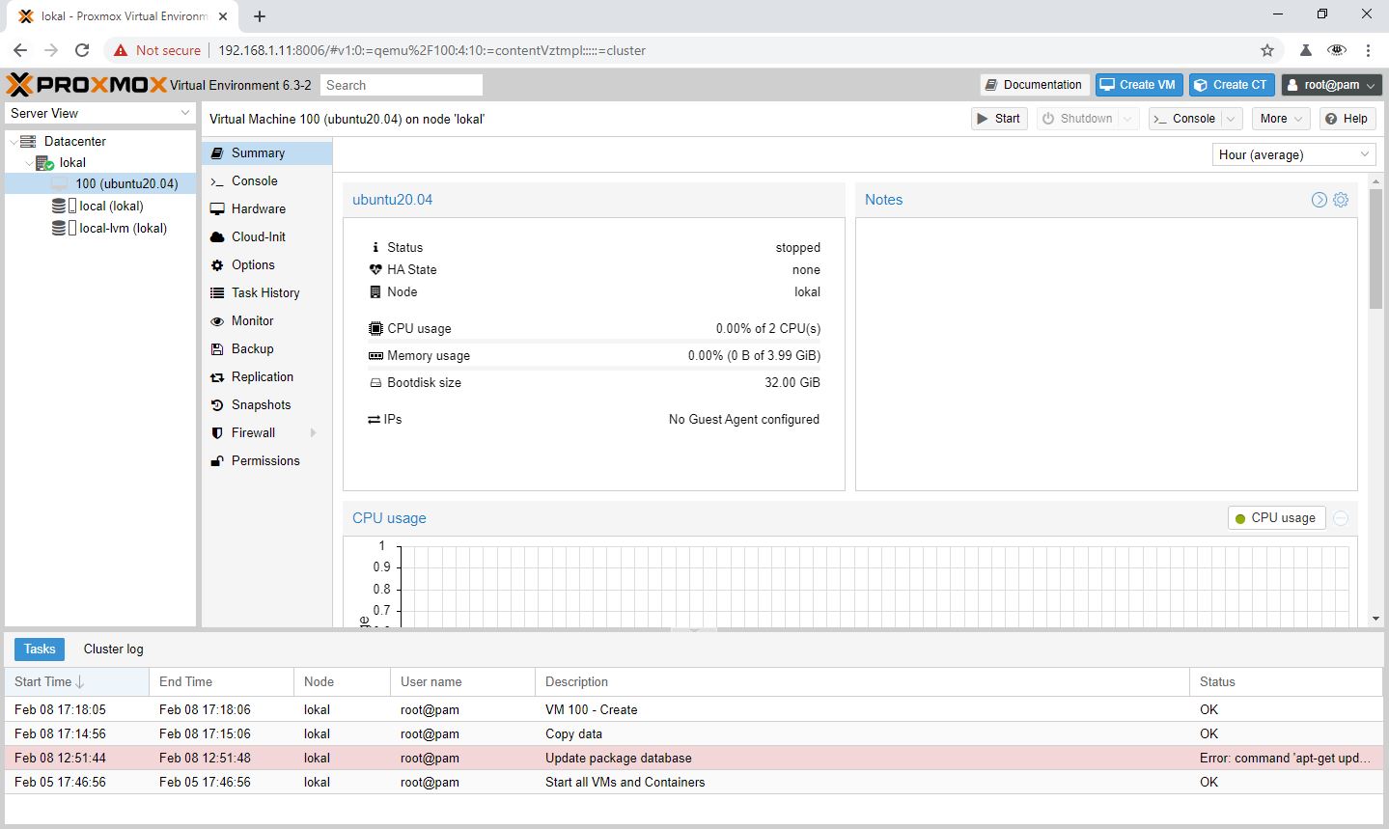Sort tasks by Start Time column

(76, 681)
